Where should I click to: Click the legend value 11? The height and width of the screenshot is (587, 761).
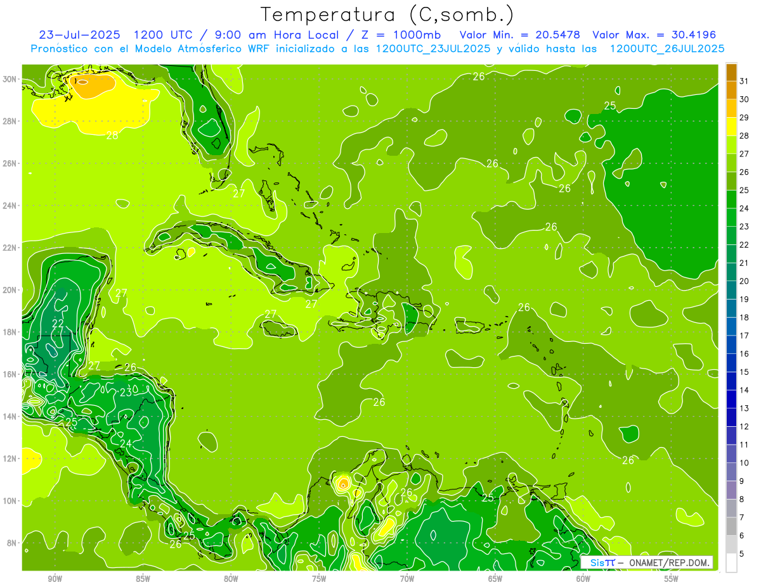[x=745, y=445]
